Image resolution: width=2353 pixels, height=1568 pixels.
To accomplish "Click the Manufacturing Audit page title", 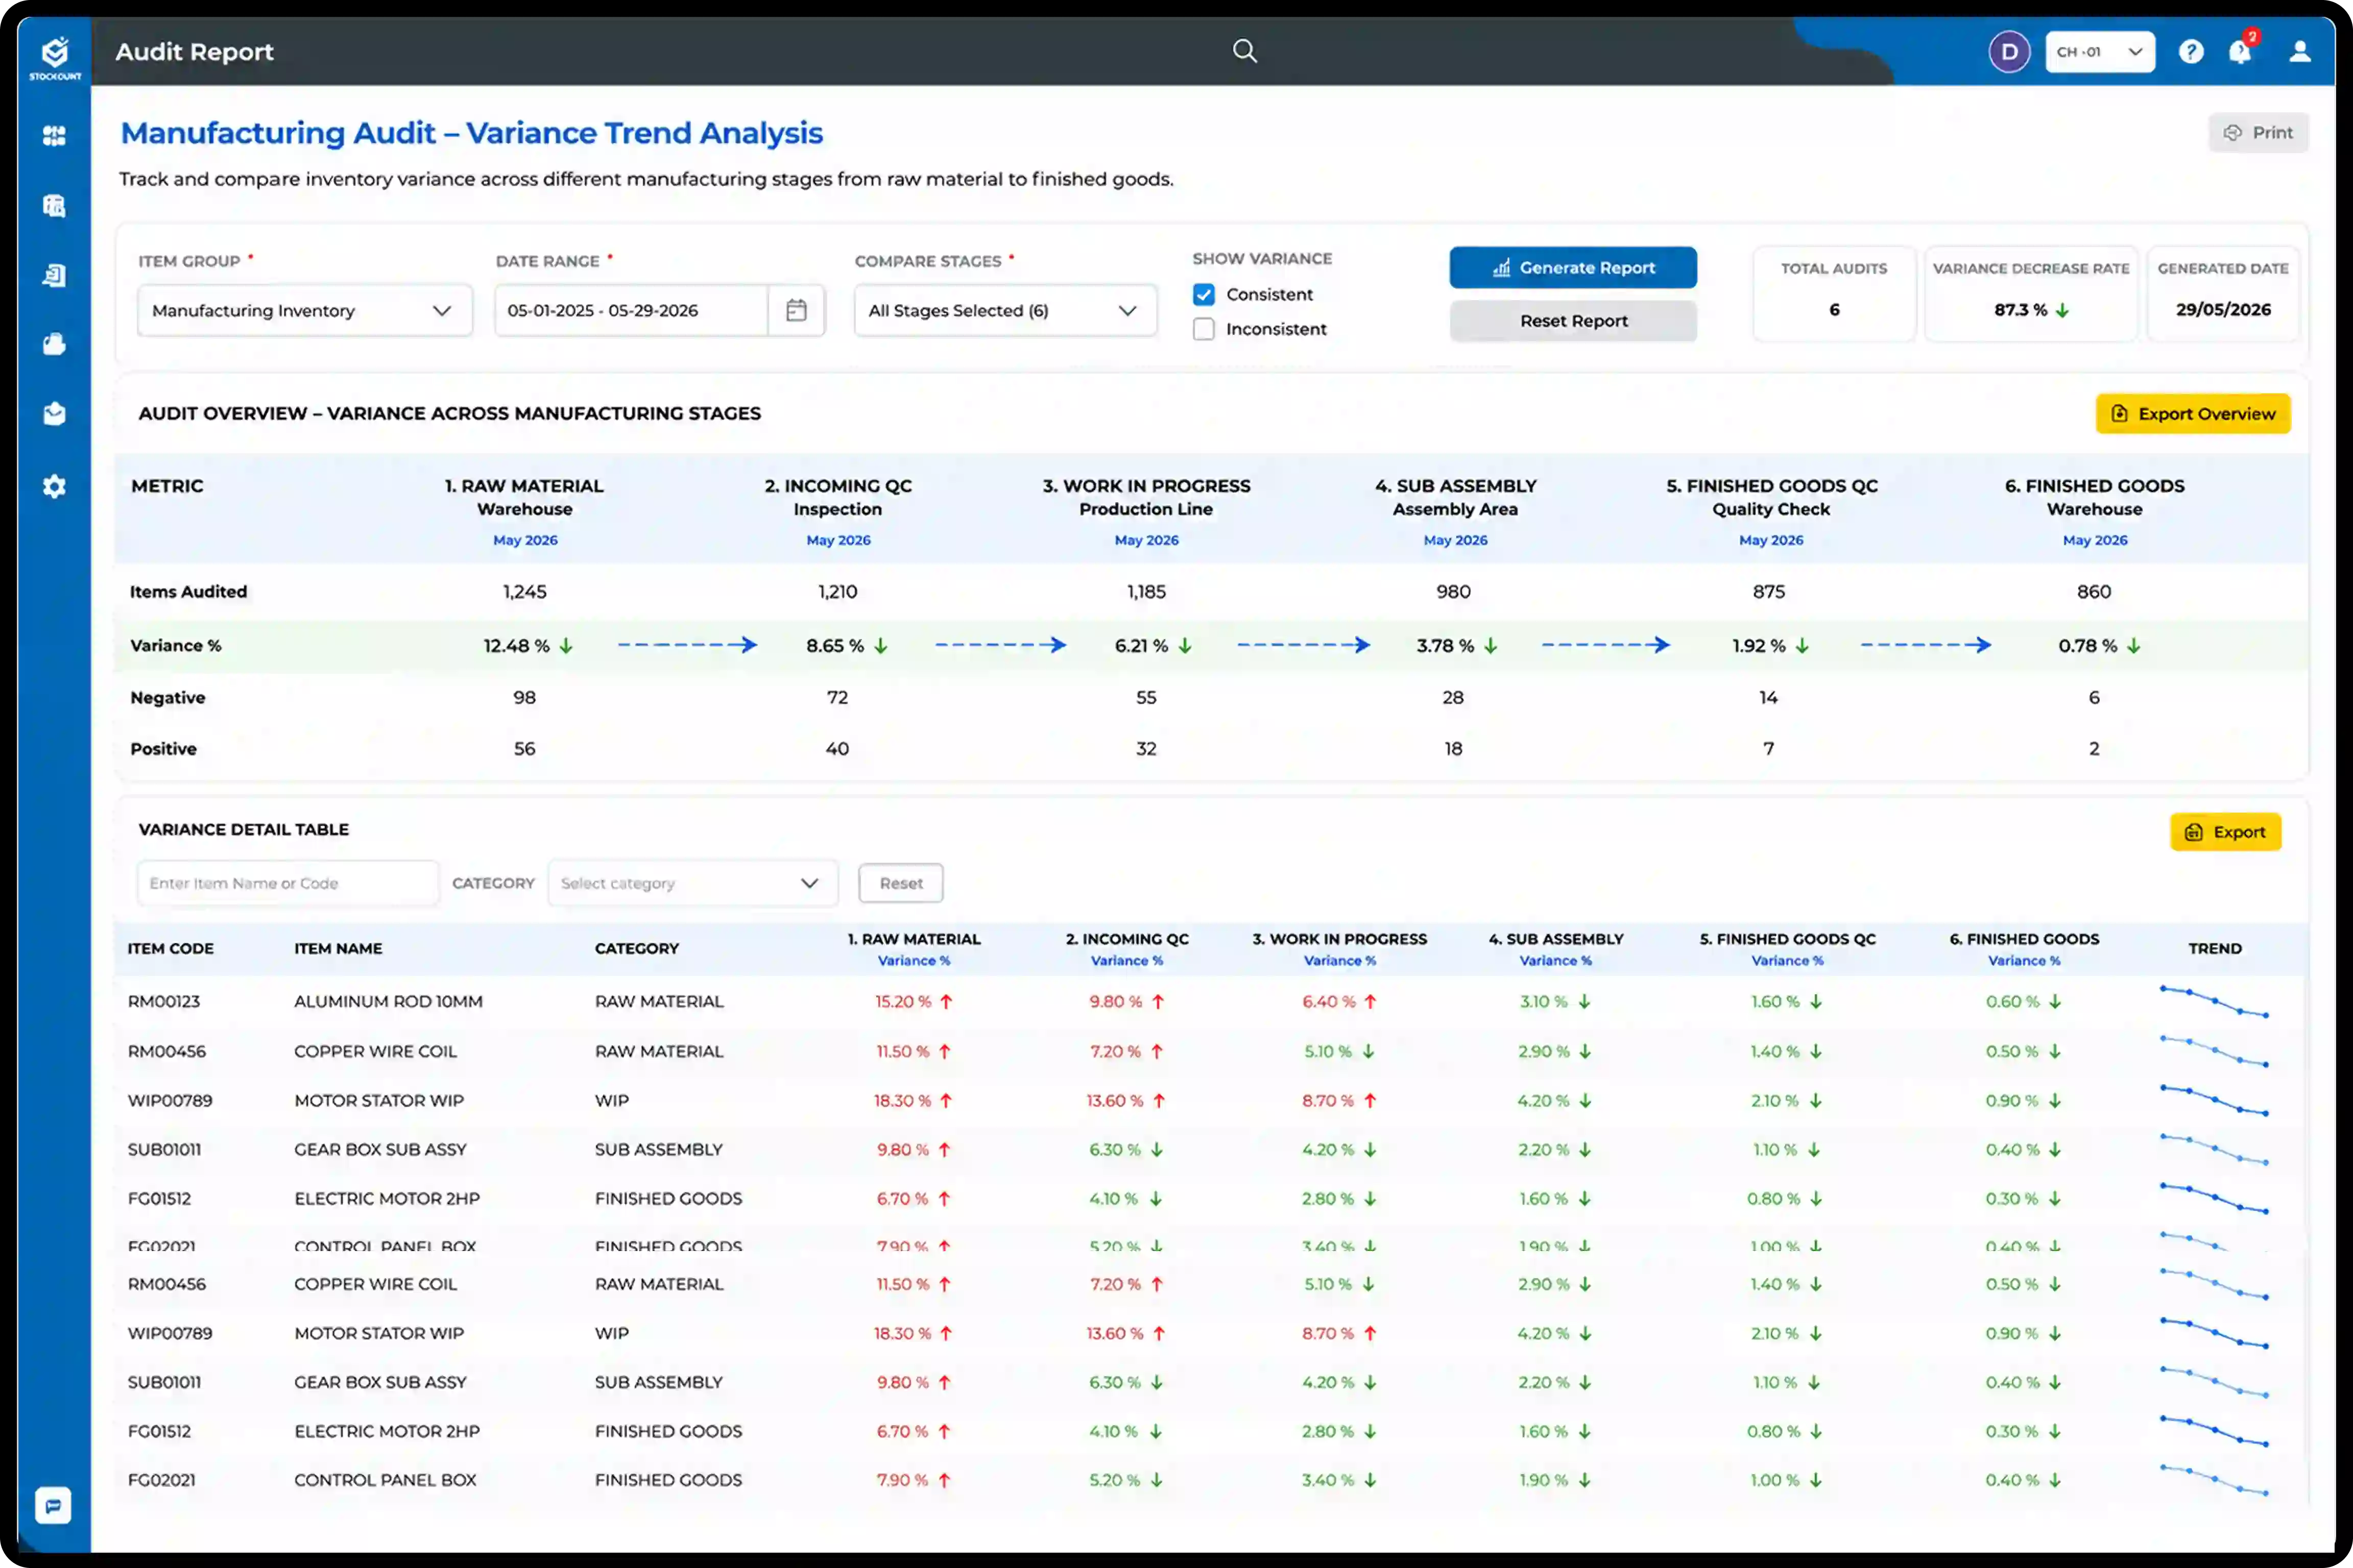I will click(x=471, y=133).
